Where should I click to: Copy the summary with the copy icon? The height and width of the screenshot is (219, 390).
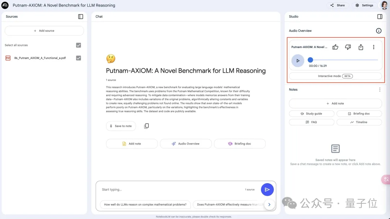pyautogui.click(x=146, y=126)
